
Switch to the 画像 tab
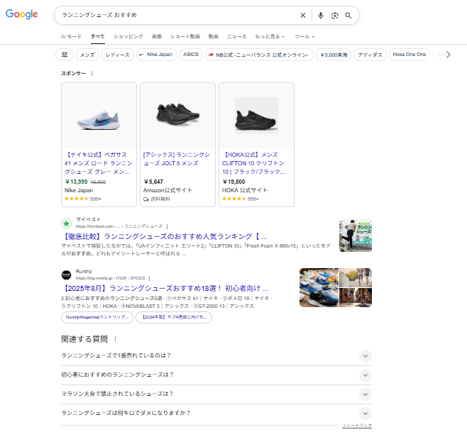156,35
